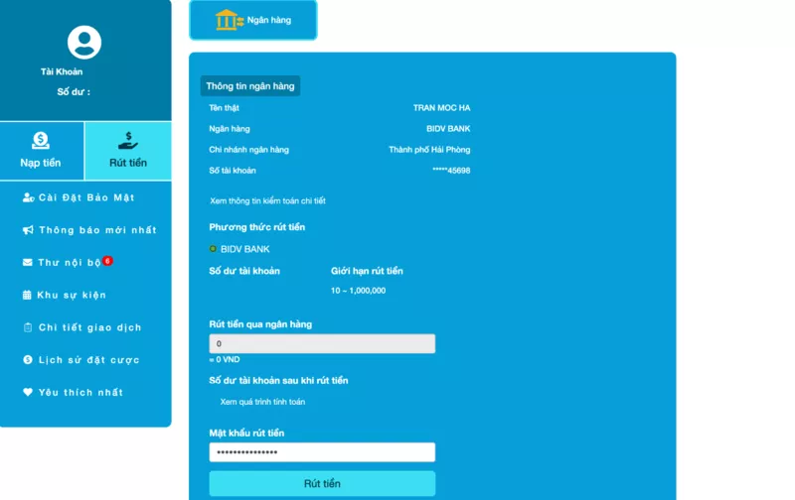795x500 pixels.
Task: Click the Thông tin ngân hàng header label
Action: pyautogui.click(x=250, y=86)
